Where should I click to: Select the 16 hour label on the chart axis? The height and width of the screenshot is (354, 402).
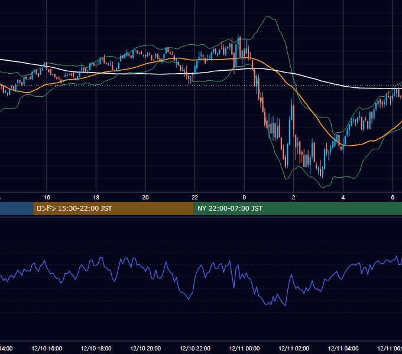pos(47,198)
